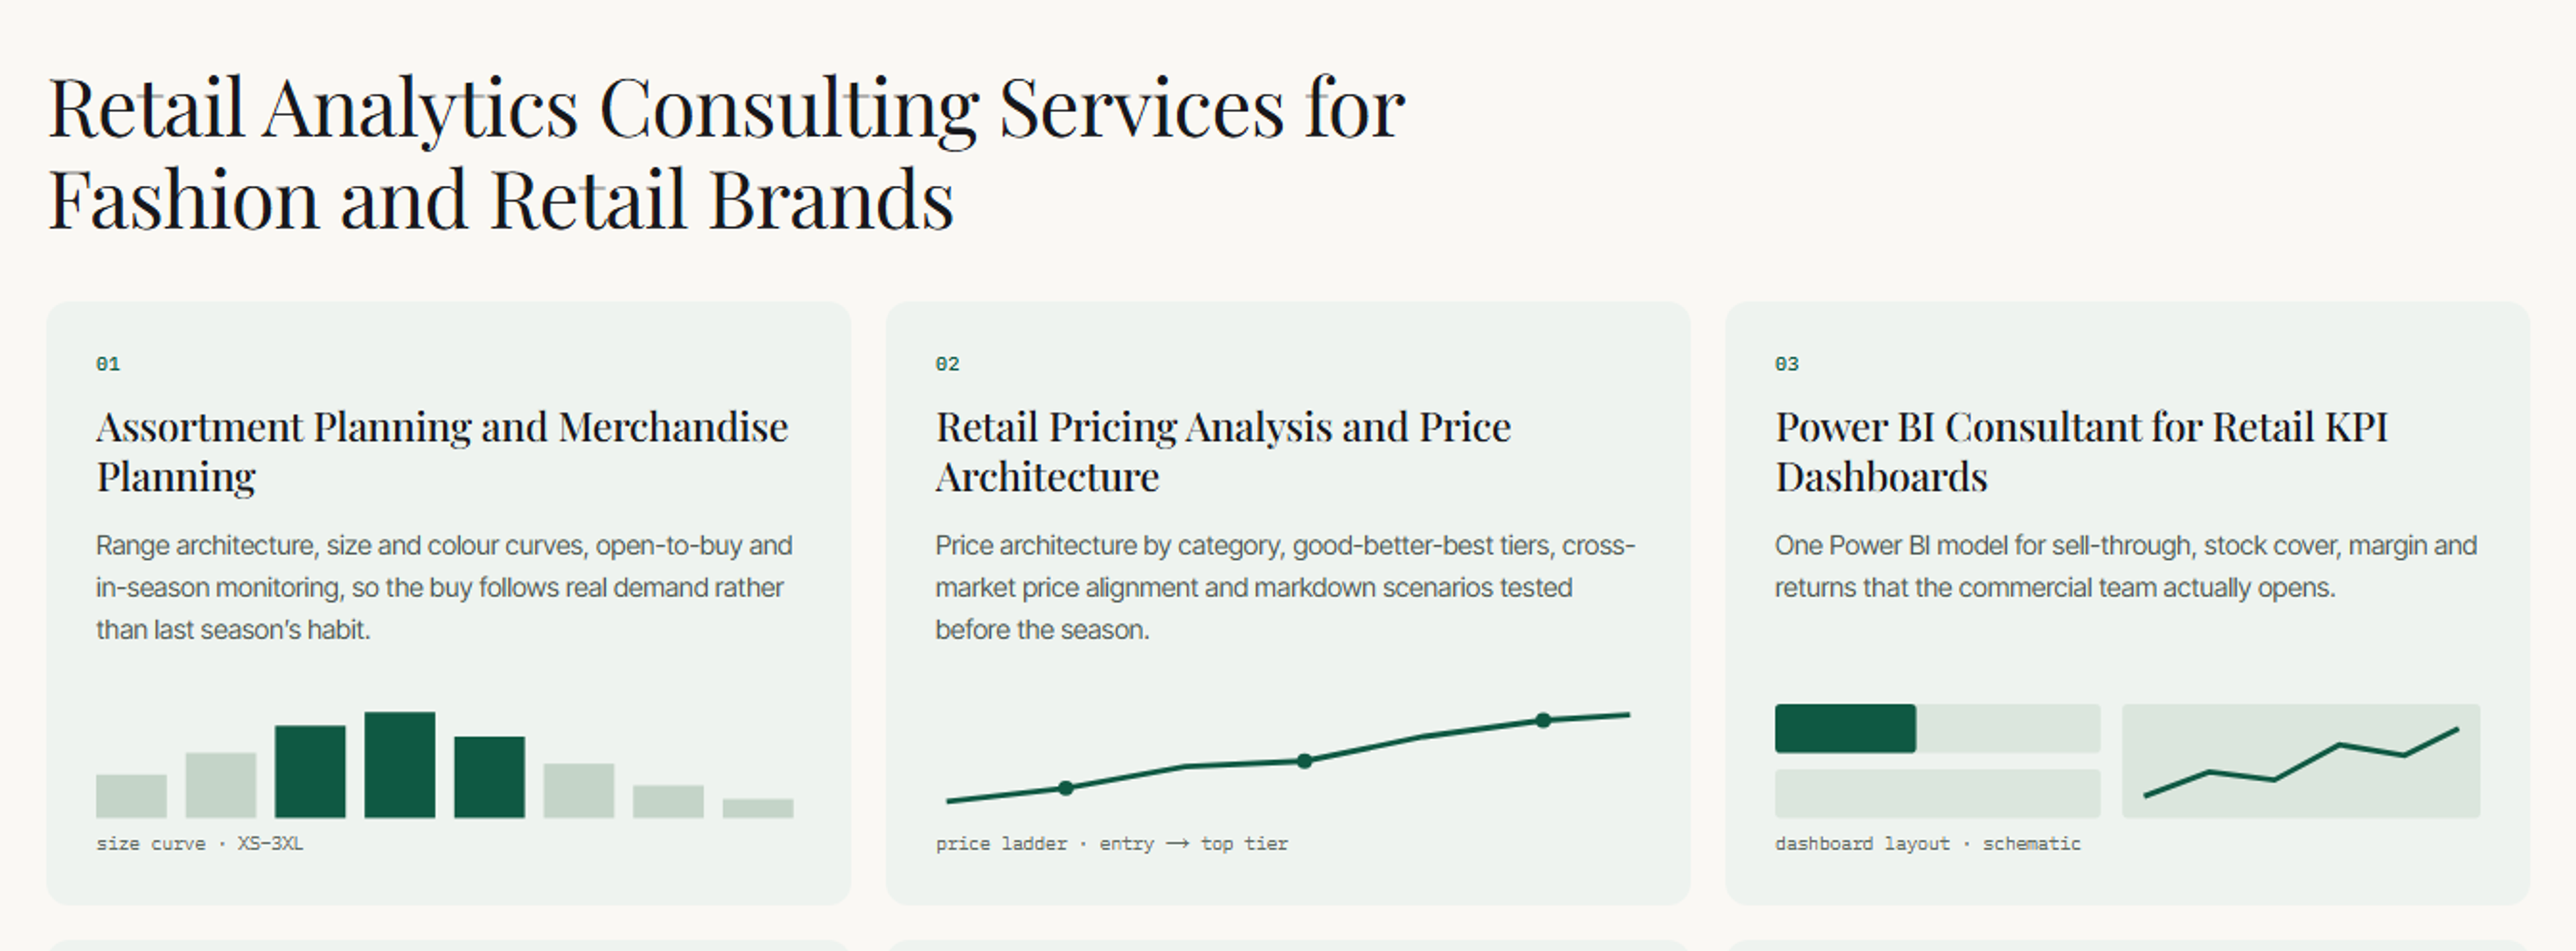
Task: Click the smallest light bar at size curve end
Action: pos(758,808)
